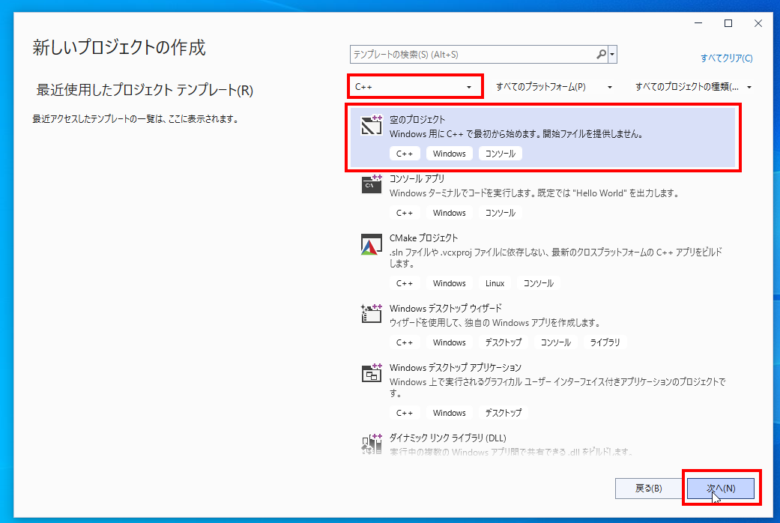Click the コンソール tag under 空のプロジェクト
Screen dimensions: 780x523
[501, 154]
